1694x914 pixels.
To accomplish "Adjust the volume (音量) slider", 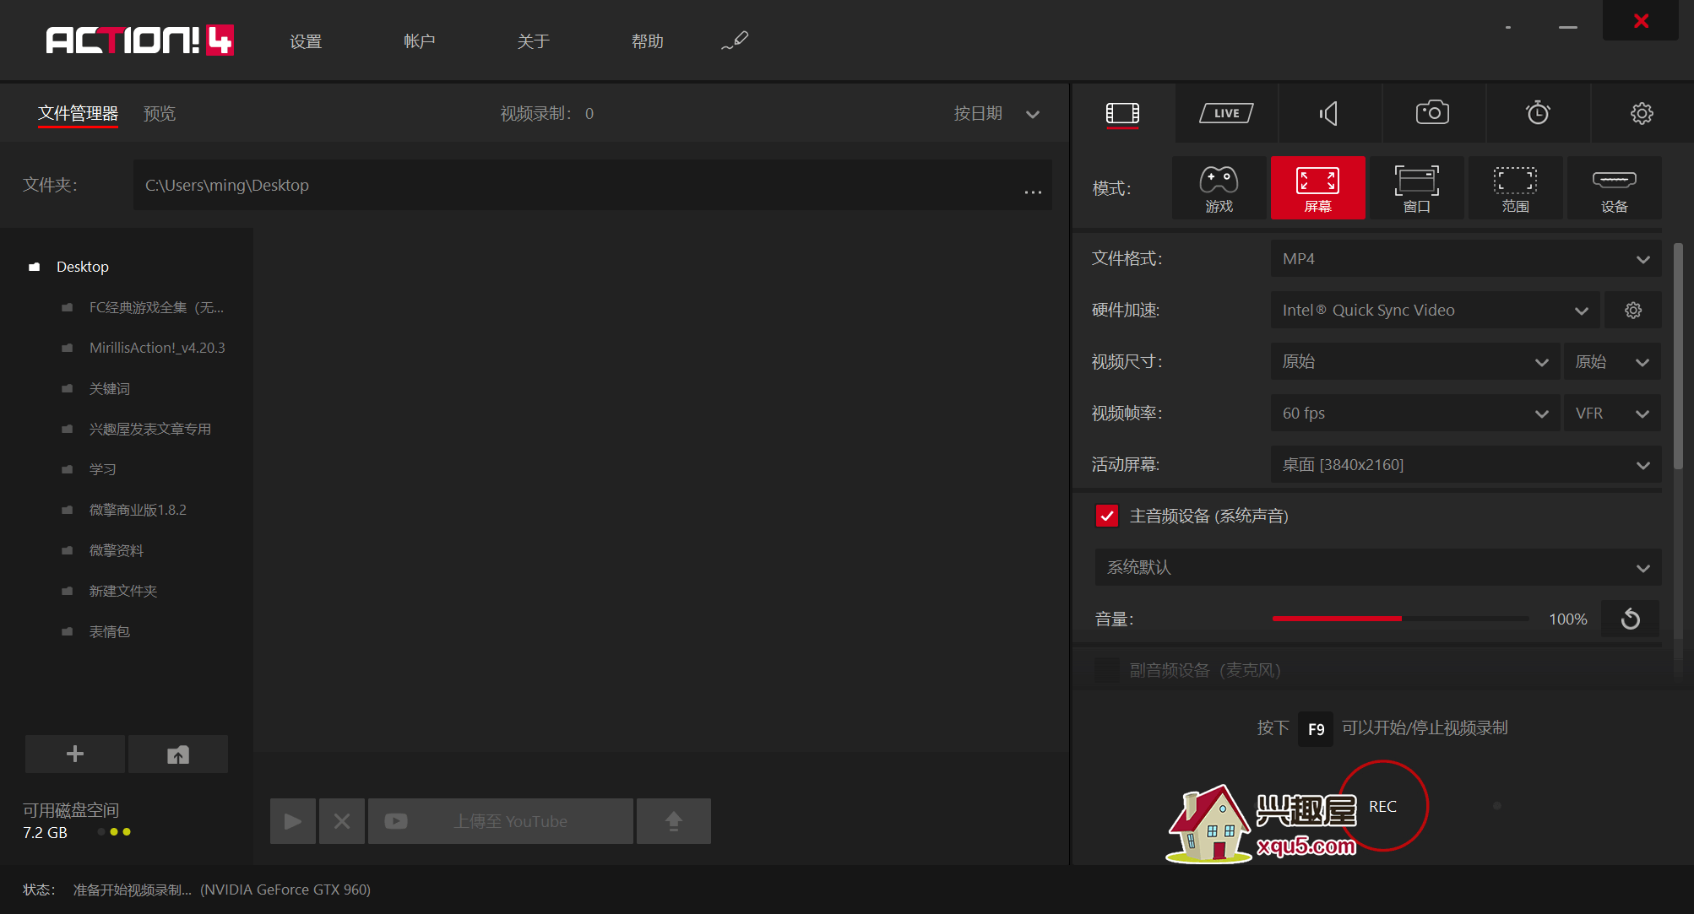I will [x=1400, y=619].
